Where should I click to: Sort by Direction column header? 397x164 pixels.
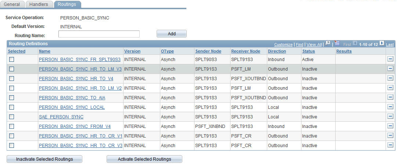click(x=277, y=51)
